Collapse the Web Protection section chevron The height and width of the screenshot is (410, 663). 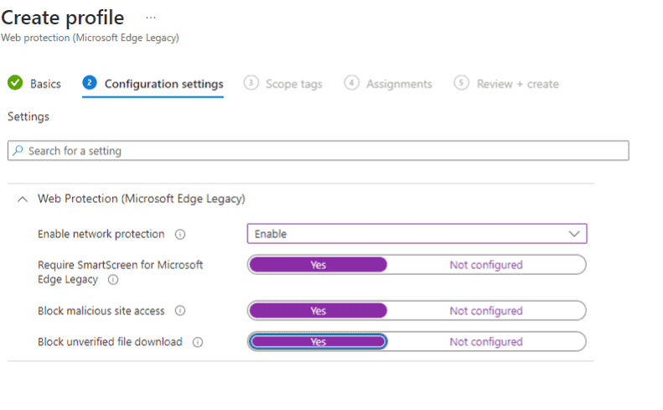click(23, 200)
